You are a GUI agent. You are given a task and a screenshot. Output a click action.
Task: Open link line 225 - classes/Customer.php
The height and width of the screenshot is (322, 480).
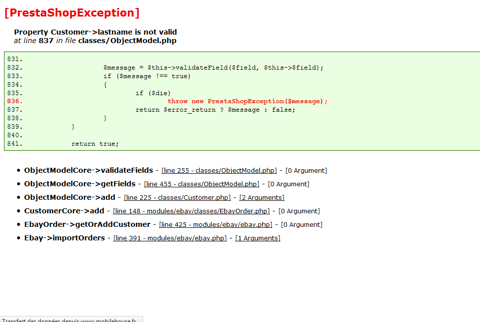point(177,198)
